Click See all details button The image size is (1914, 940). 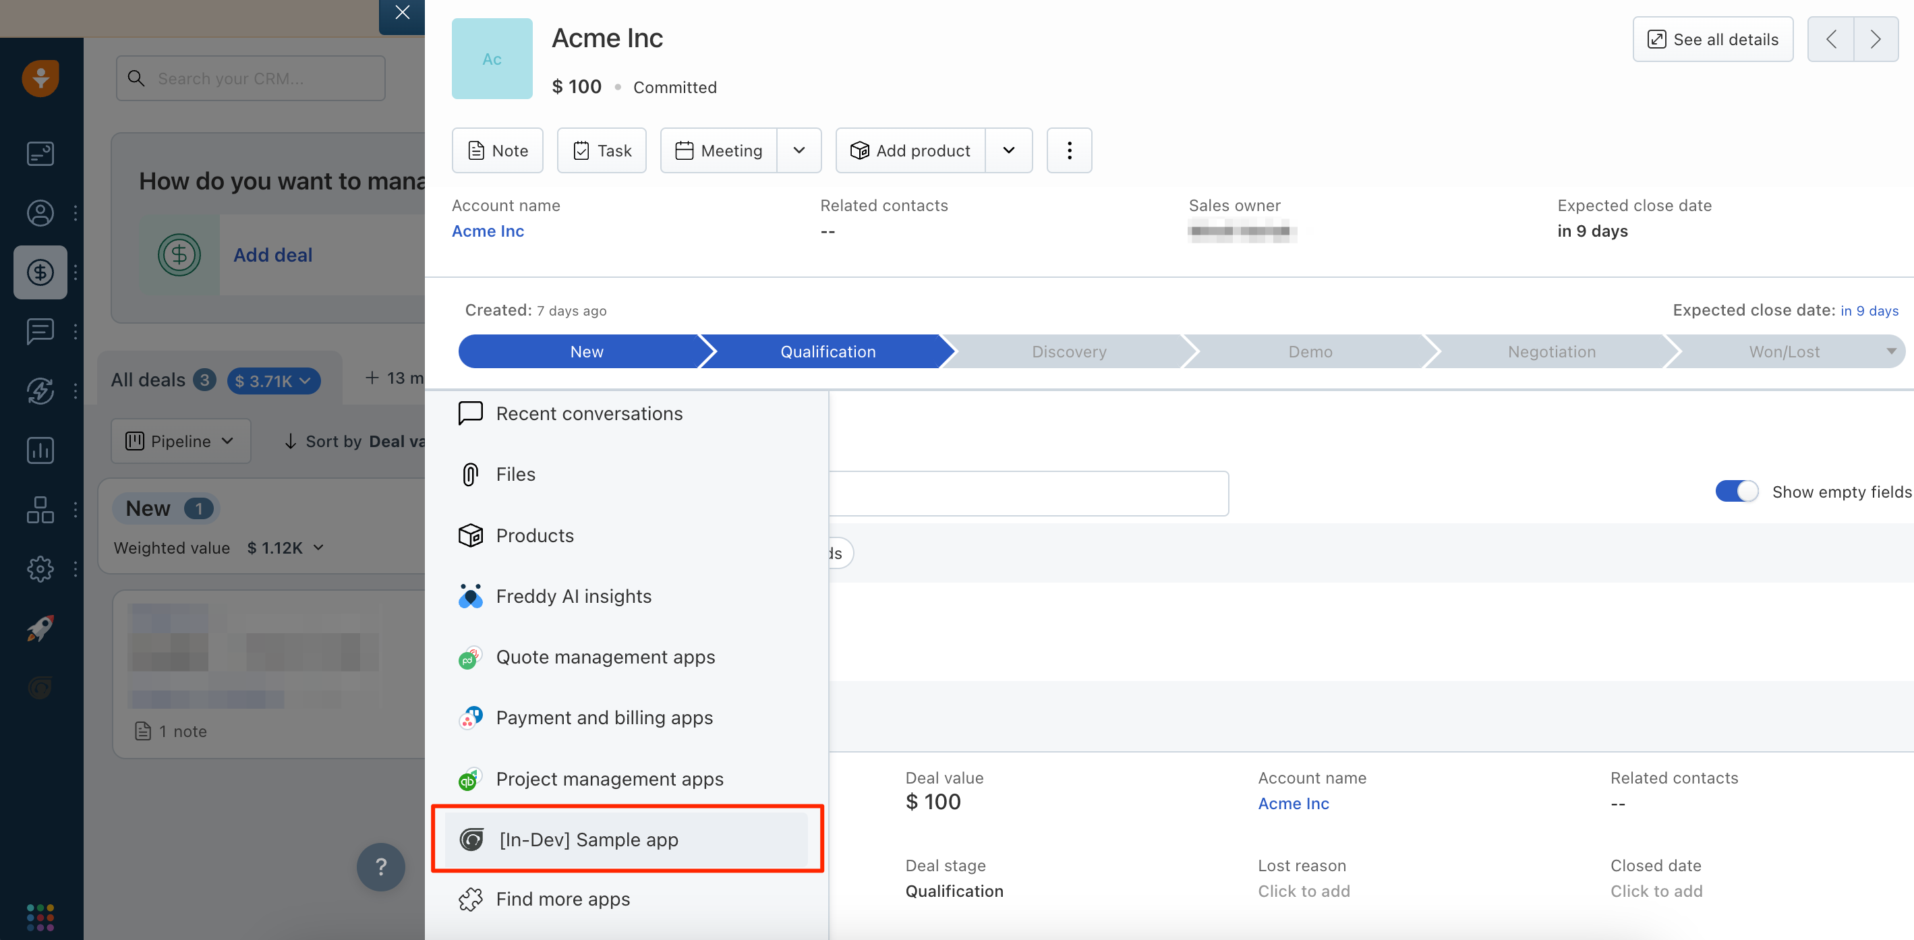coord(1712,39)
